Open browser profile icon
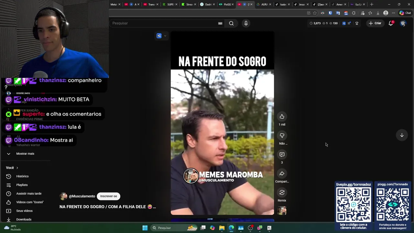Image resolution: width=414 pixels, height=233 pixels. [386, 13]
